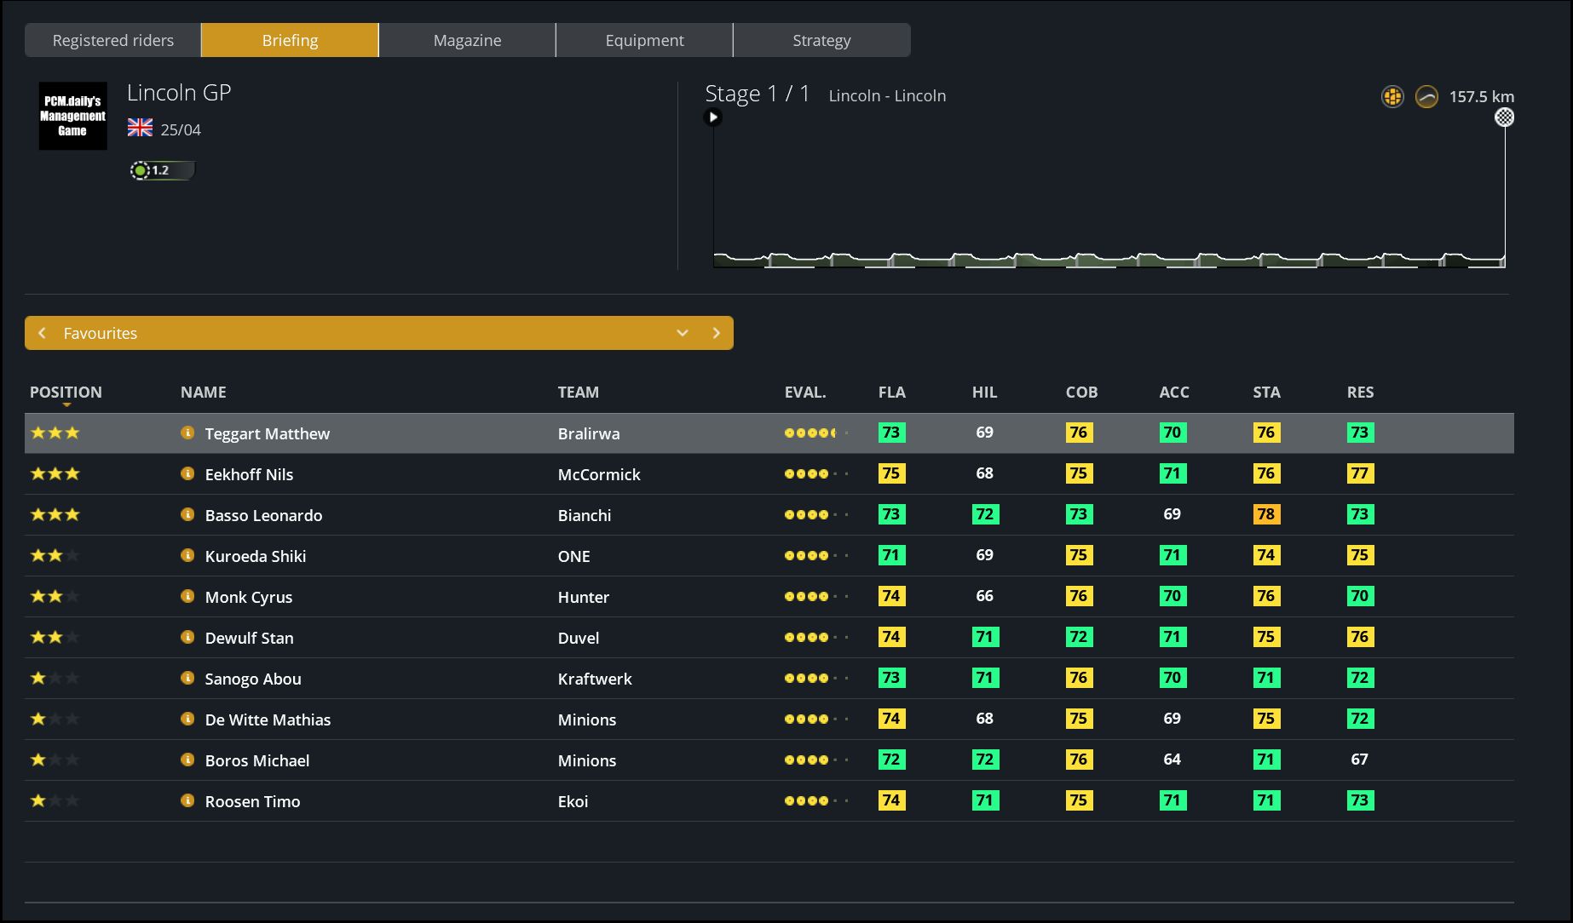The image size is (1573, 923).
Task: Click the 1.2 race class badge
Action: (x=161, y=170)
